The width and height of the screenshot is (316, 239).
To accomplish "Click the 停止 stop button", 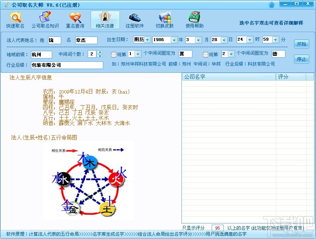I will 302,59.
